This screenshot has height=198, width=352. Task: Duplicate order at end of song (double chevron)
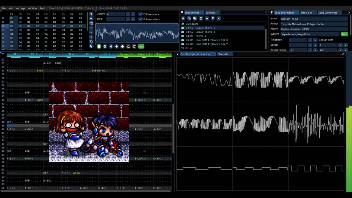click(x=91, y=37)
